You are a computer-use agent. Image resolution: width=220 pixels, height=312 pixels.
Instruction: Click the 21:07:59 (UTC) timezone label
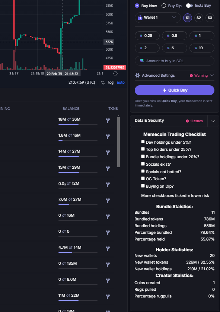coord(82,82)
